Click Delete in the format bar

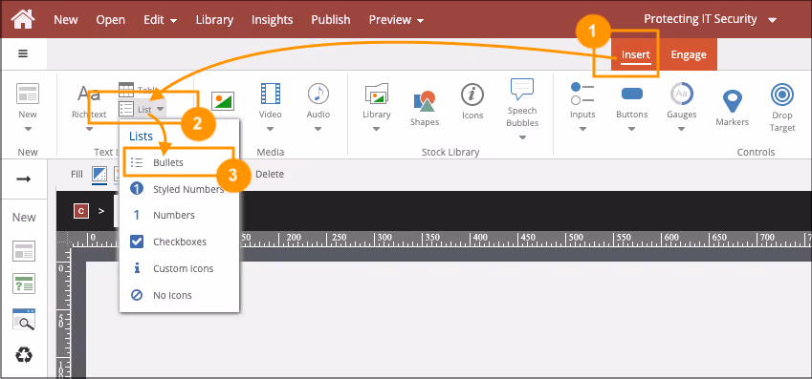pos(270,175)
